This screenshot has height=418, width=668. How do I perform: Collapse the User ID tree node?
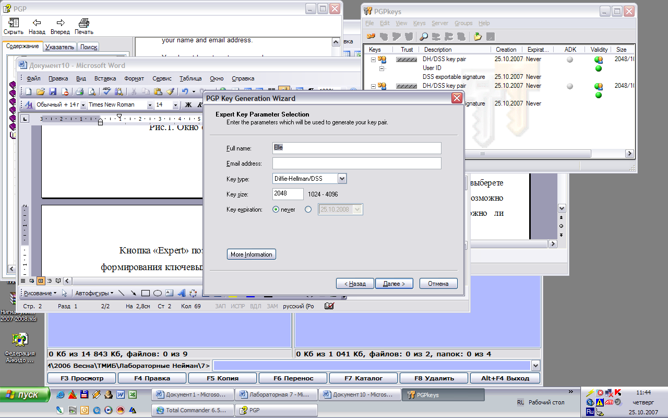tap(382, 68)
